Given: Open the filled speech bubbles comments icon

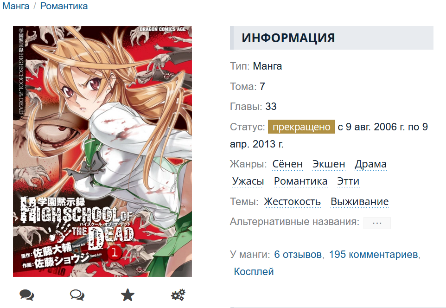Looking at the screenshot, I should (27, 295).
